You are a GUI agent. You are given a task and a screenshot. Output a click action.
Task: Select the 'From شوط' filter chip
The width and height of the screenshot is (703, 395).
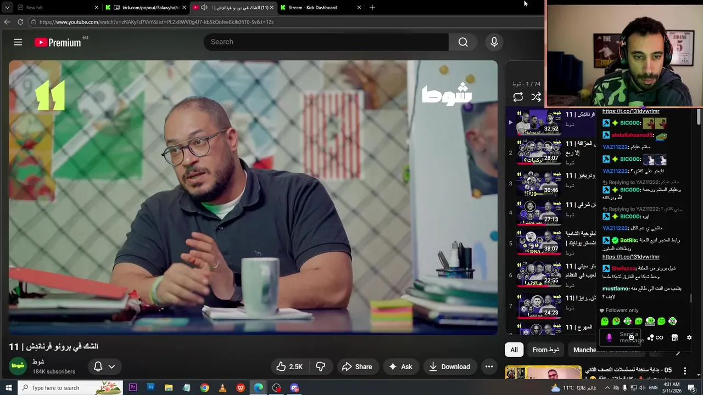[x=545, y=349]
